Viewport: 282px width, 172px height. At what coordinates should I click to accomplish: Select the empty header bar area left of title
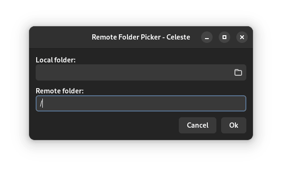tap(60, 37)
